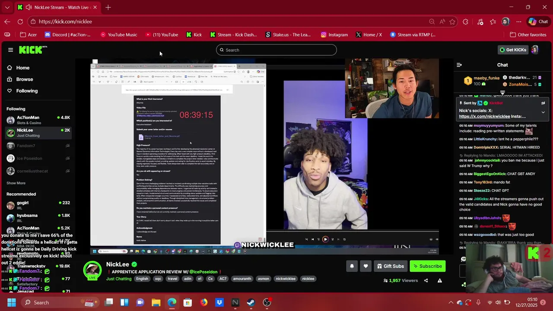Click the Gift Subs button
The image size is (553, 311).
pos(390,266)
